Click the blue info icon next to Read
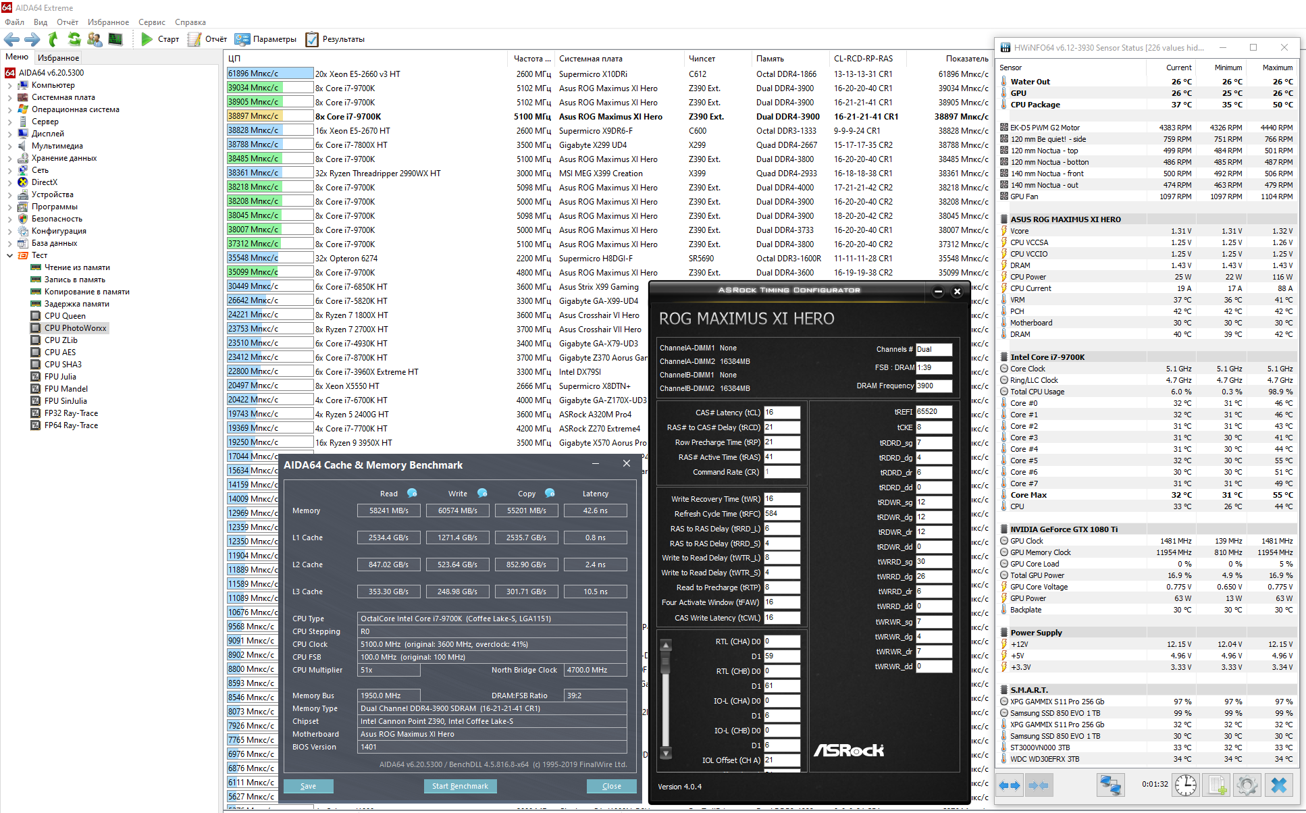Image resolution: width=1306 pixels, height=813 pixels. coord(412,493)
